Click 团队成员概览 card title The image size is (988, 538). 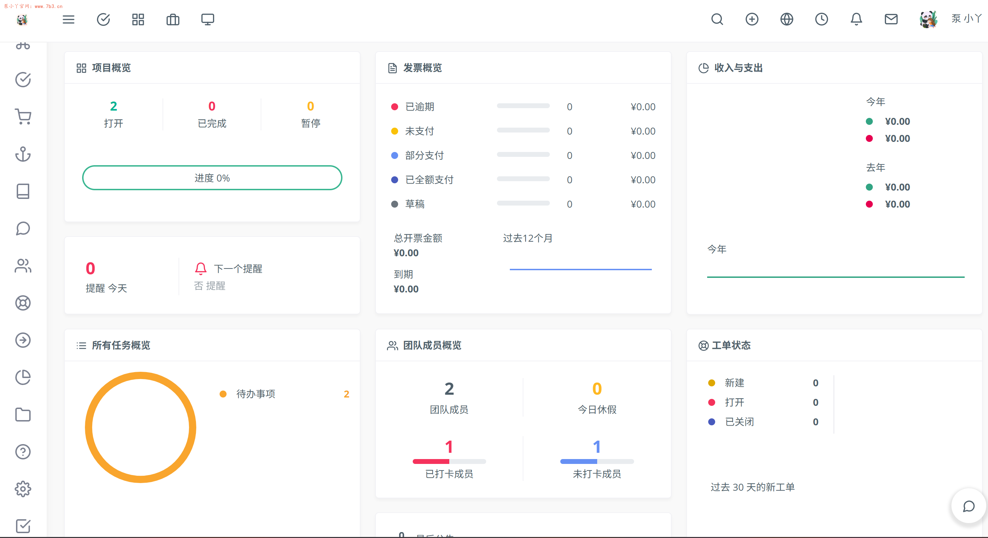tap(432, 345)
